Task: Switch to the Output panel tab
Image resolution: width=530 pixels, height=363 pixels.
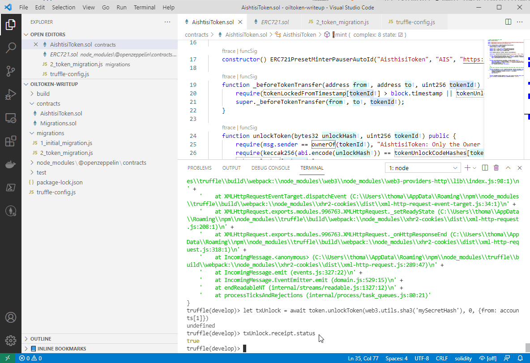Action: [x=231, y=168]
